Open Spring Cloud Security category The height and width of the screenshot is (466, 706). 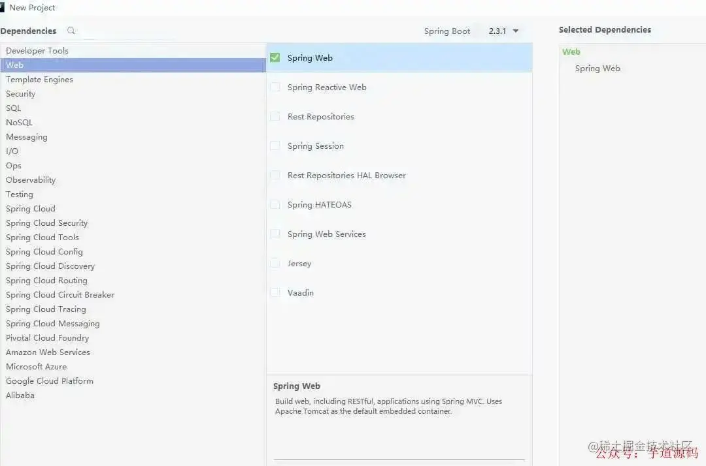click(133, 223)
